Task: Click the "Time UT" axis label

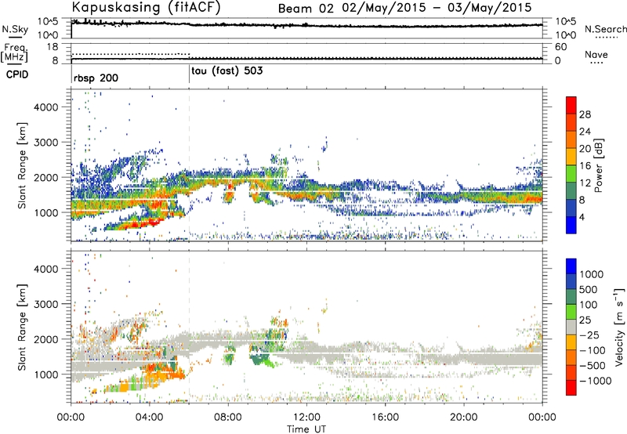Action: (306, 429)
